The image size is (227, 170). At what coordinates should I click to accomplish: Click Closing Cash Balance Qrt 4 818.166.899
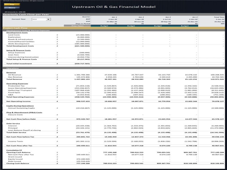(190, 163)
